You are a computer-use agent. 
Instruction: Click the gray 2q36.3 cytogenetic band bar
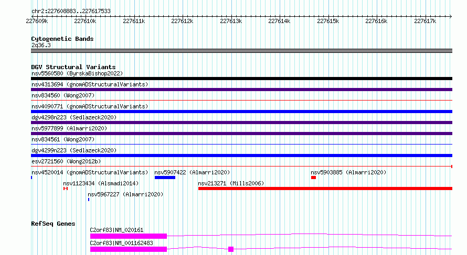tap(241, 51)
